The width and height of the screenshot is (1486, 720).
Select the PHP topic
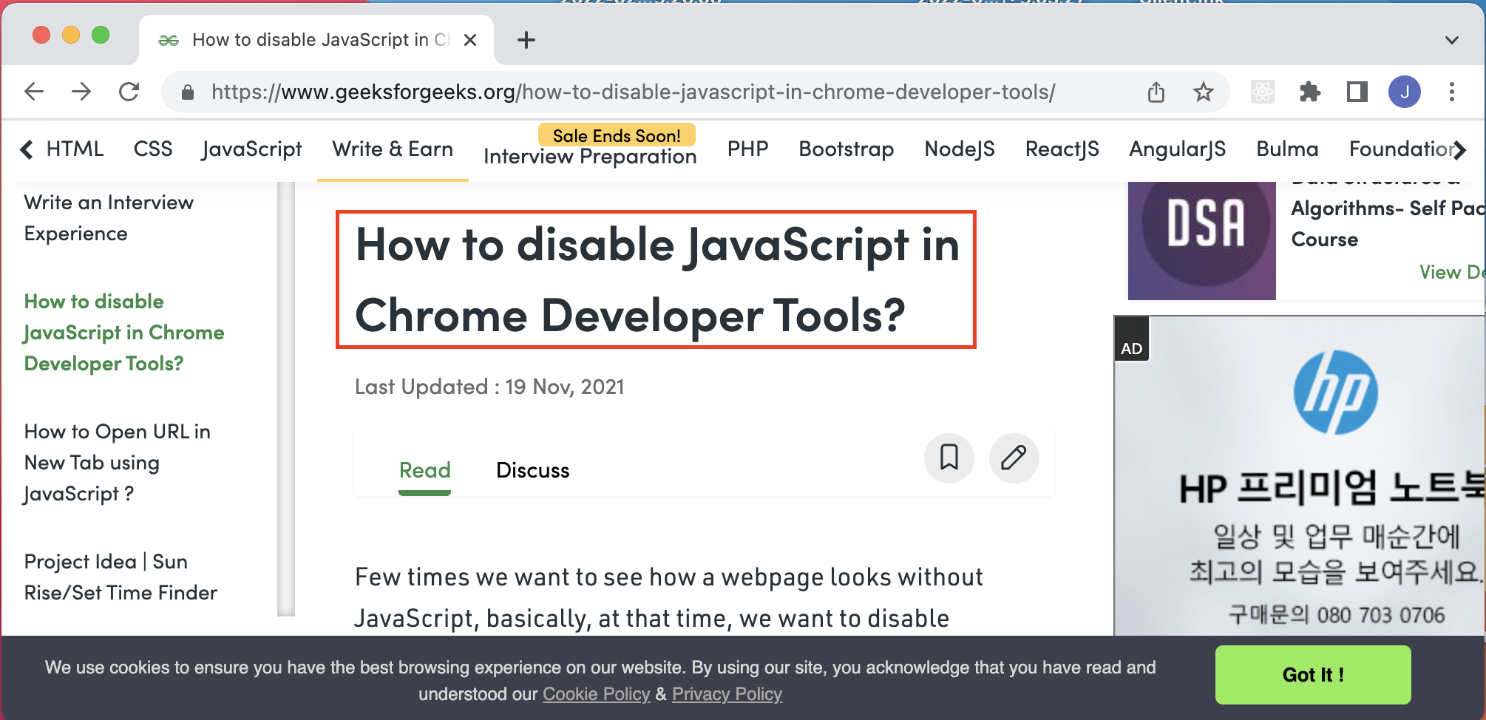747,149
